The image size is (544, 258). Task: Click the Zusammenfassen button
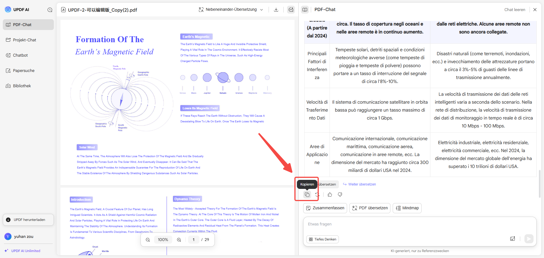[325, 208]
